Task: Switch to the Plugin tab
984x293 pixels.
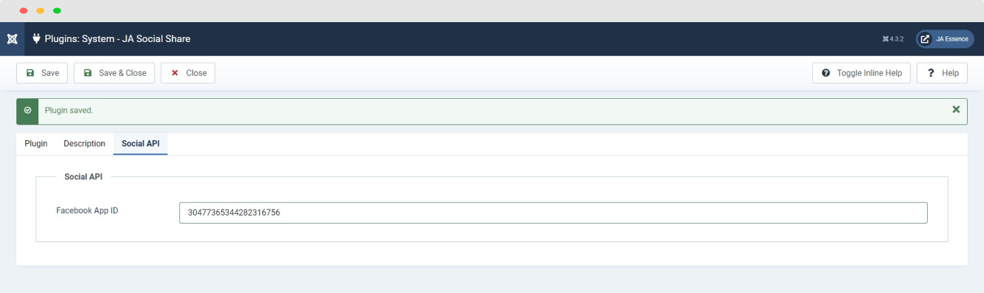Action: pyautogui.click(x=36, y=143)
